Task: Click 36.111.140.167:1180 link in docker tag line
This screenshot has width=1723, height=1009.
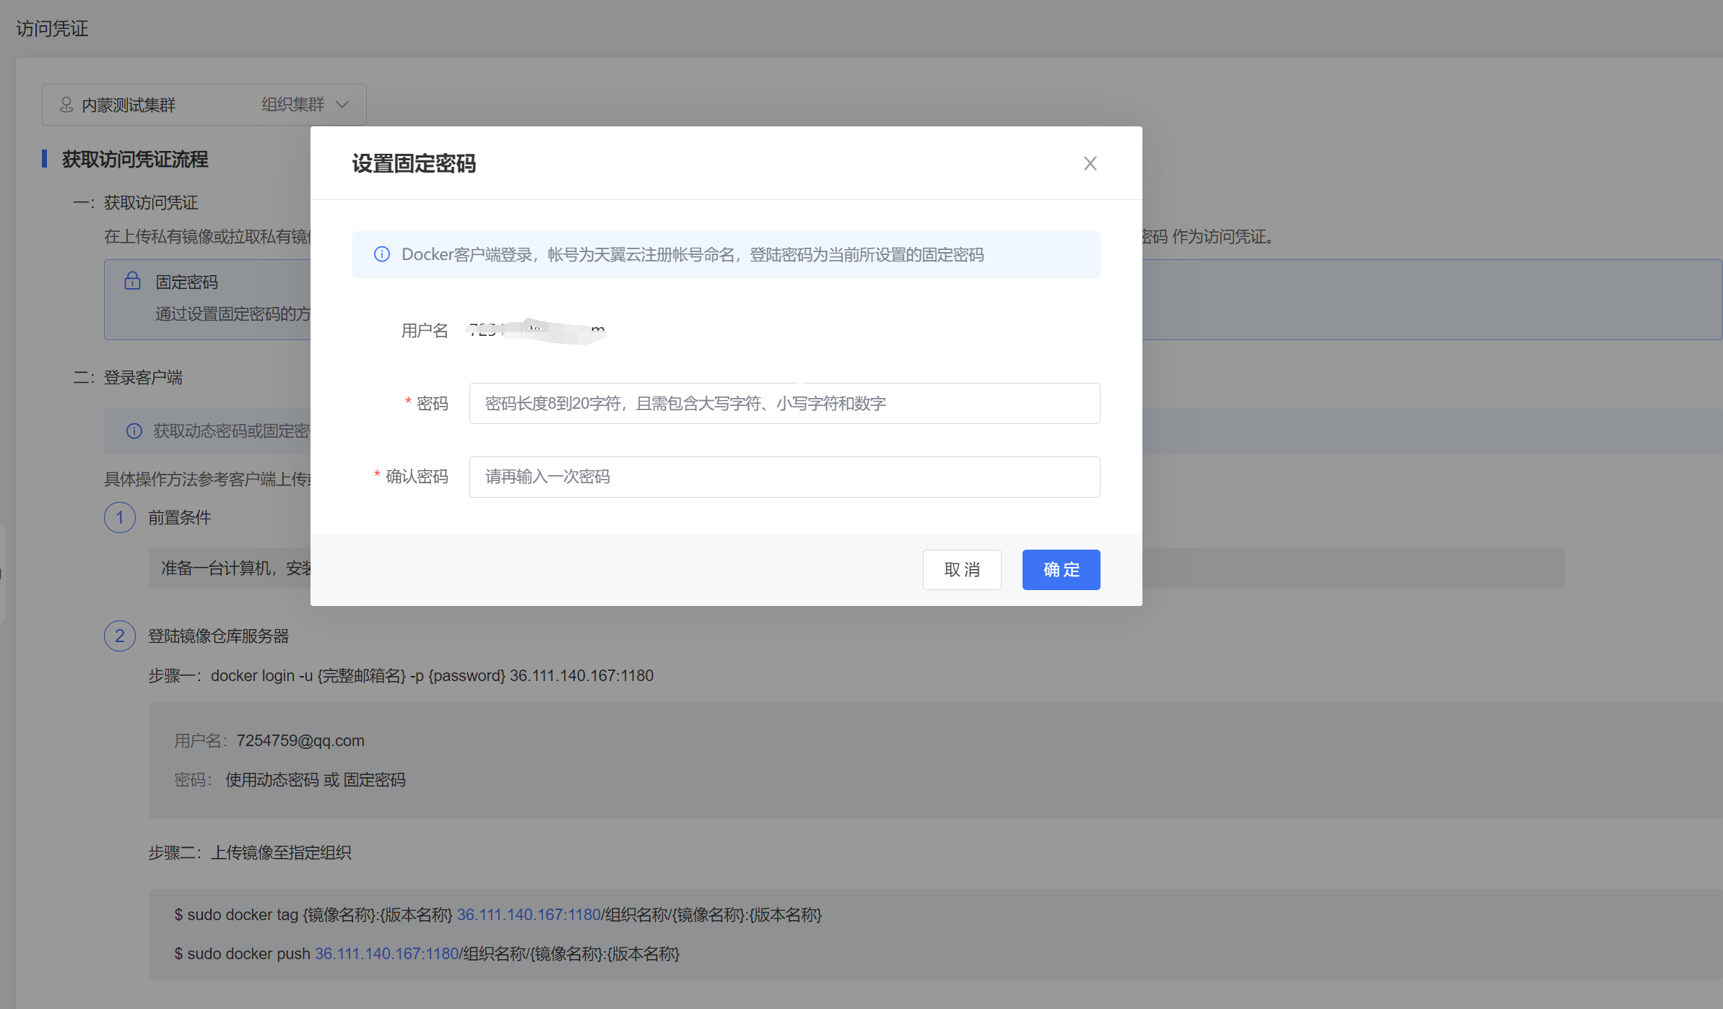Action: point(529,914)
